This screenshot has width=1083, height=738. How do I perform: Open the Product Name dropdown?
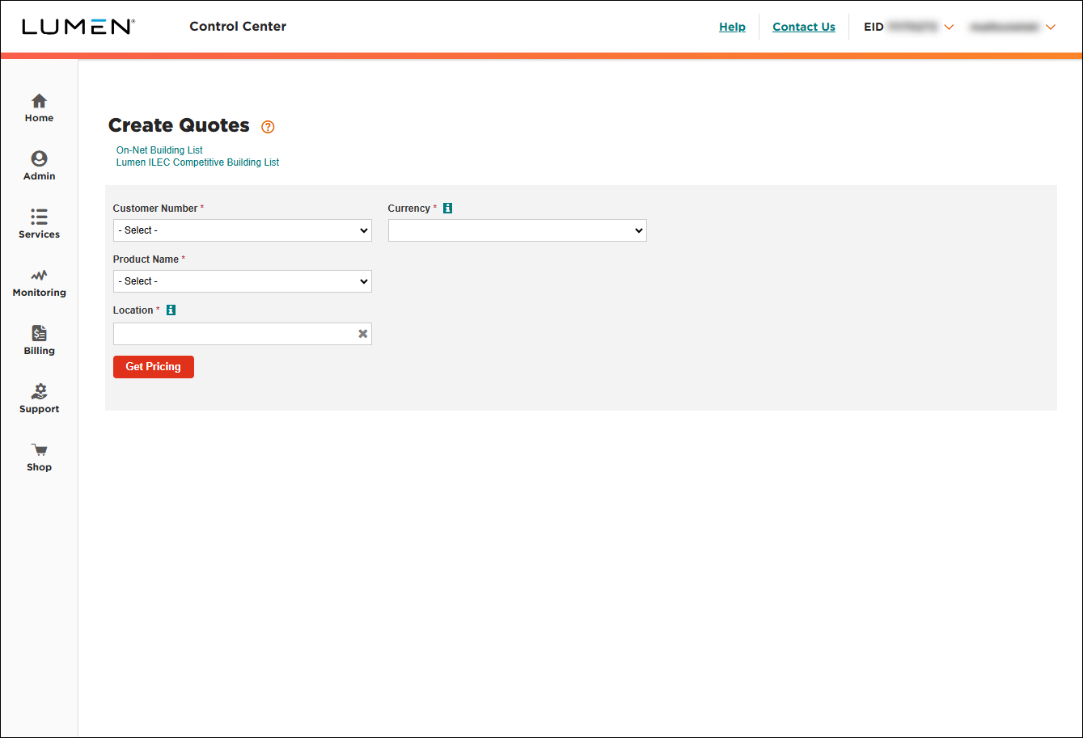pos(243,281)
